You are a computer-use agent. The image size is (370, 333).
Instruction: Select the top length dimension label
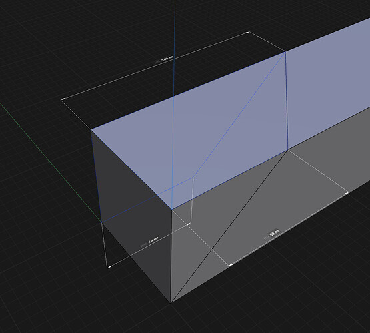[x=165, y=59]
